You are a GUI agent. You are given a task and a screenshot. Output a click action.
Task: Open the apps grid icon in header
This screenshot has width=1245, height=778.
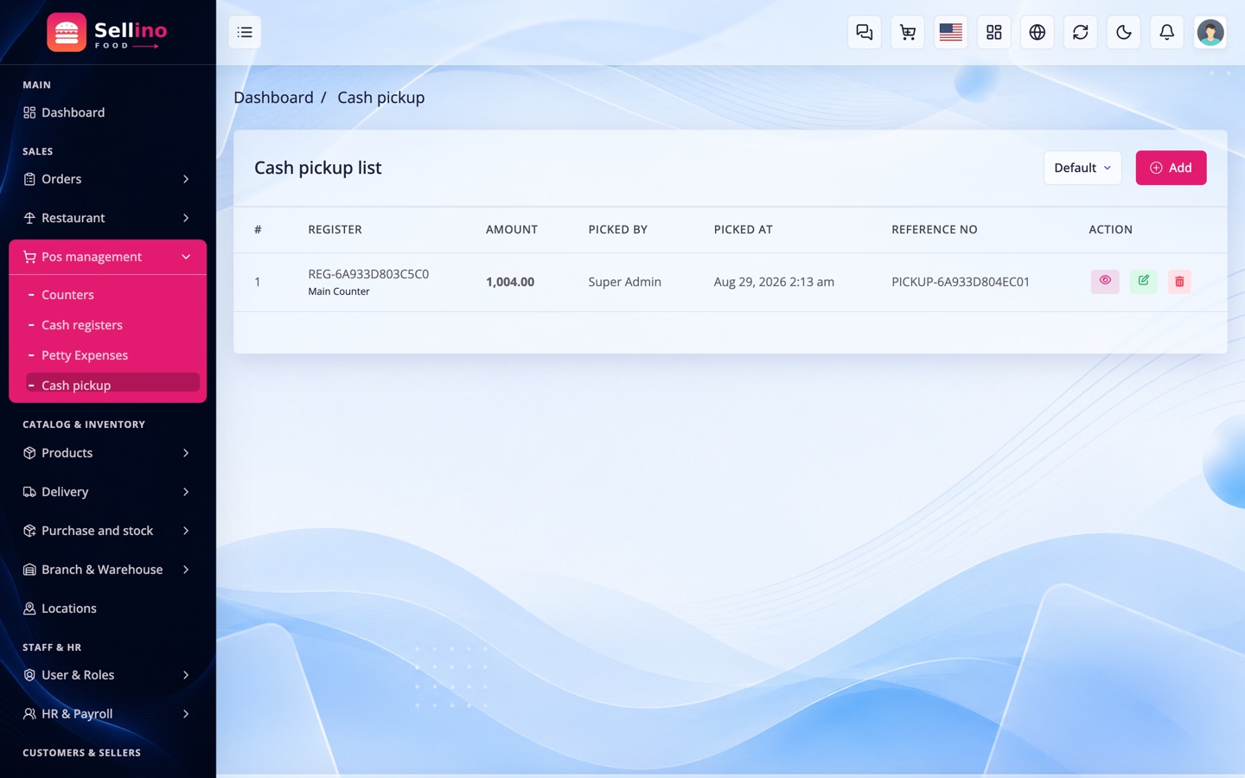pos(993,32)
